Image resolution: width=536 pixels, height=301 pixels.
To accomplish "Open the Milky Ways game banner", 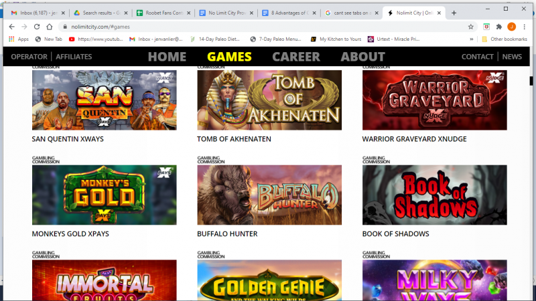I will pos(434,280).
